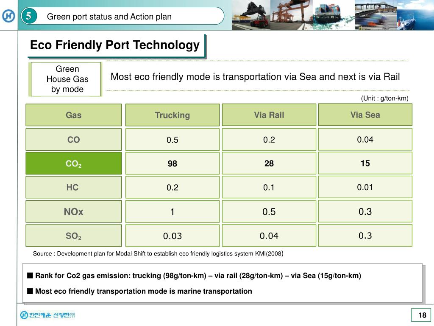Click the Green House Gas by mode box
434x326 pixels.
(x=66, y=79)
